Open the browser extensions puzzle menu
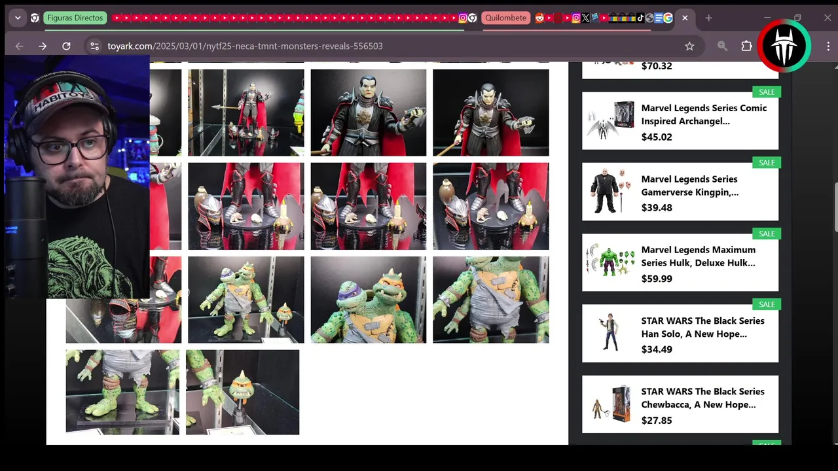The image size is (838, 471). (746, 46)
